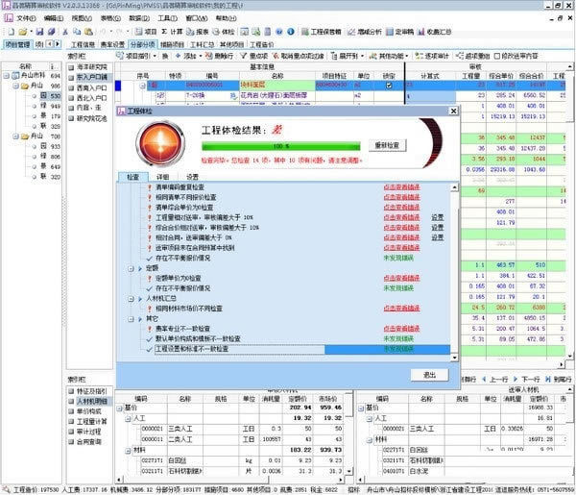Click the 上一行 previous row arrow
The width and height of the screenshot is (576, 495).
[x=483, y=379]
